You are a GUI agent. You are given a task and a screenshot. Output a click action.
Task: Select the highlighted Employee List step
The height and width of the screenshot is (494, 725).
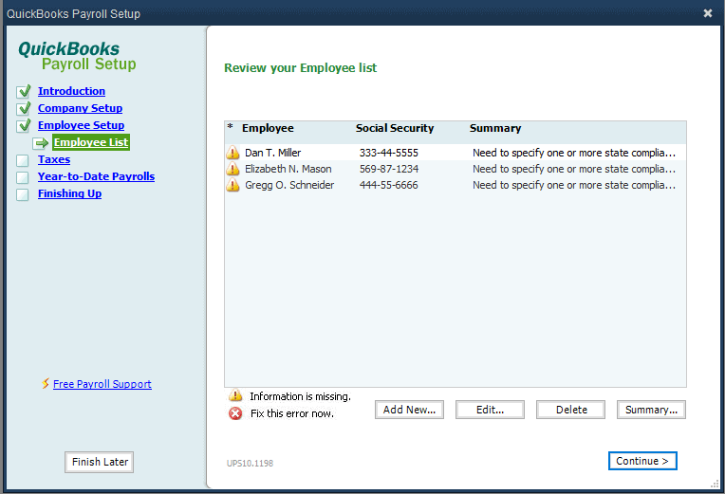[91, 142]
